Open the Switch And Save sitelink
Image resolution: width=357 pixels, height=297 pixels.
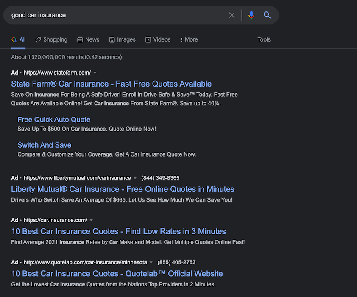click(45, 145)
